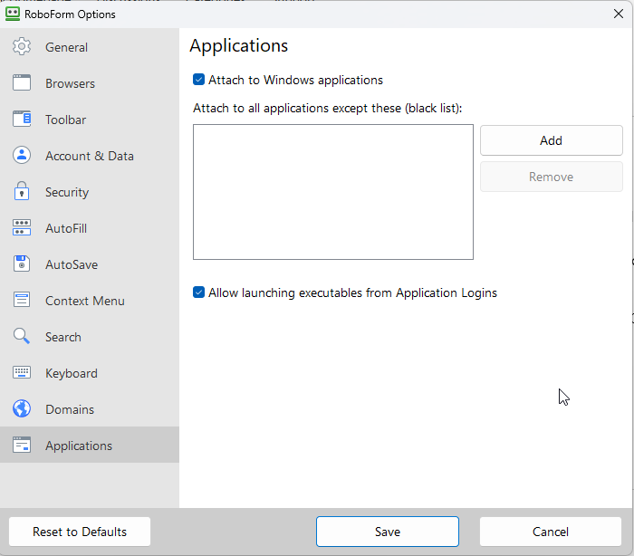Click the Browsers window icon

(22, 83)
